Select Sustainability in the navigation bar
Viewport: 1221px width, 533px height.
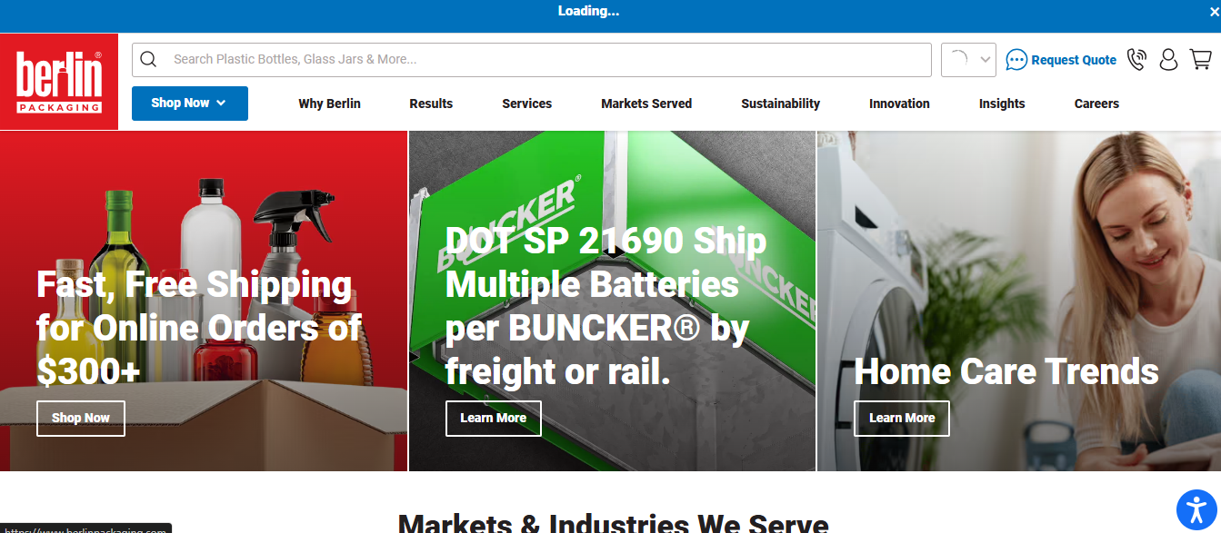[x=780, y=104]
